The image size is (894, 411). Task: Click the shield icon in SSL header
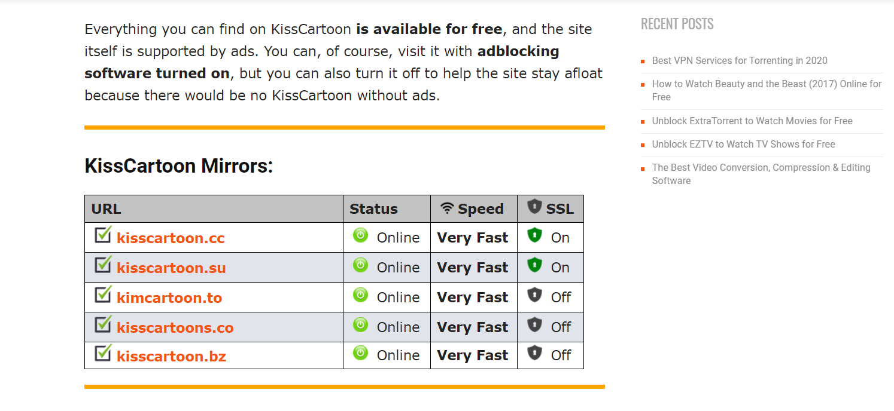[x=534, y=206]
